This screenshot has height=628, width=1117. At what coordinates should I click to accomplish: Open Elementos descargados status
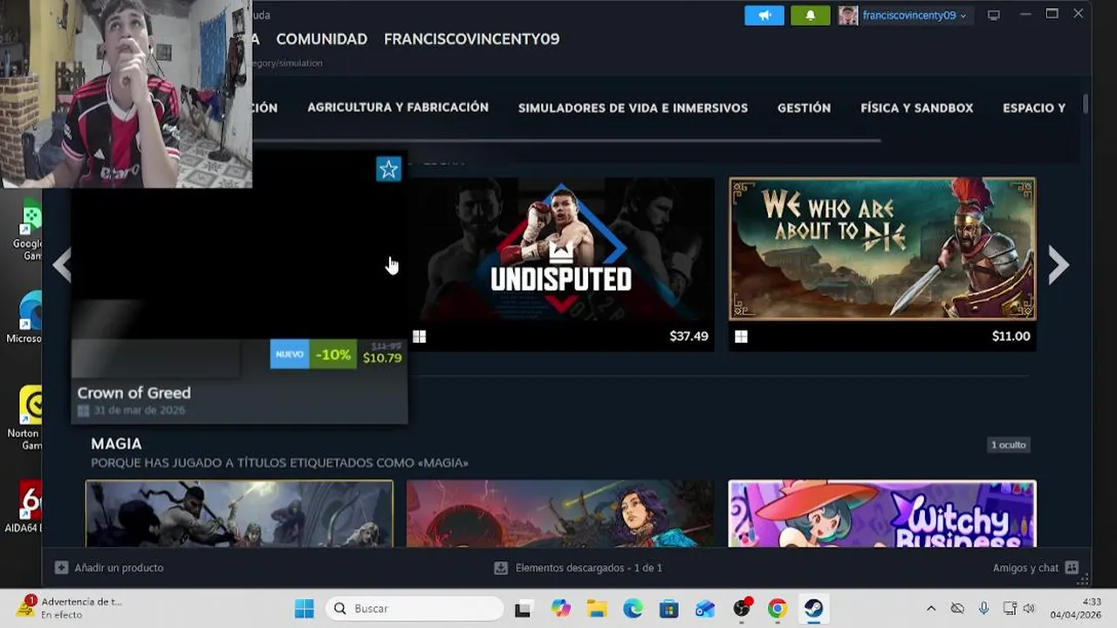[x=589, y=568]
